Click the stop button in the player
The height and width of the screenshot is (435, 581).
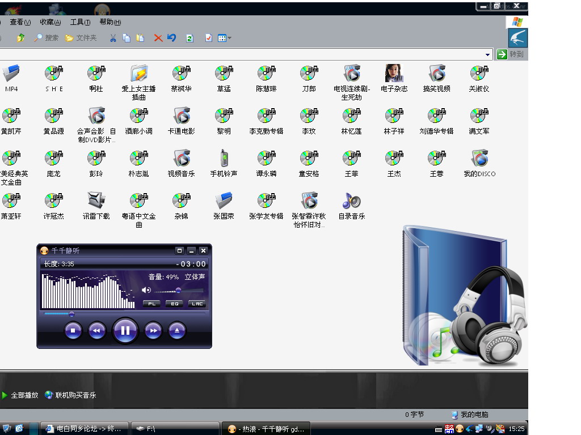tap(73, 330)
